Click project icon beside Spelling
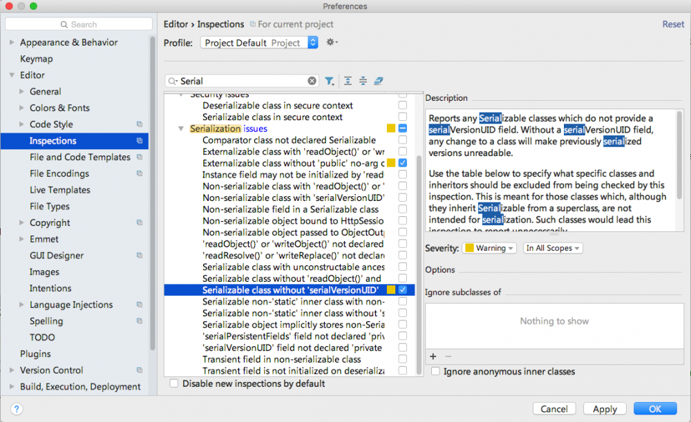 (x=140, y=320)
